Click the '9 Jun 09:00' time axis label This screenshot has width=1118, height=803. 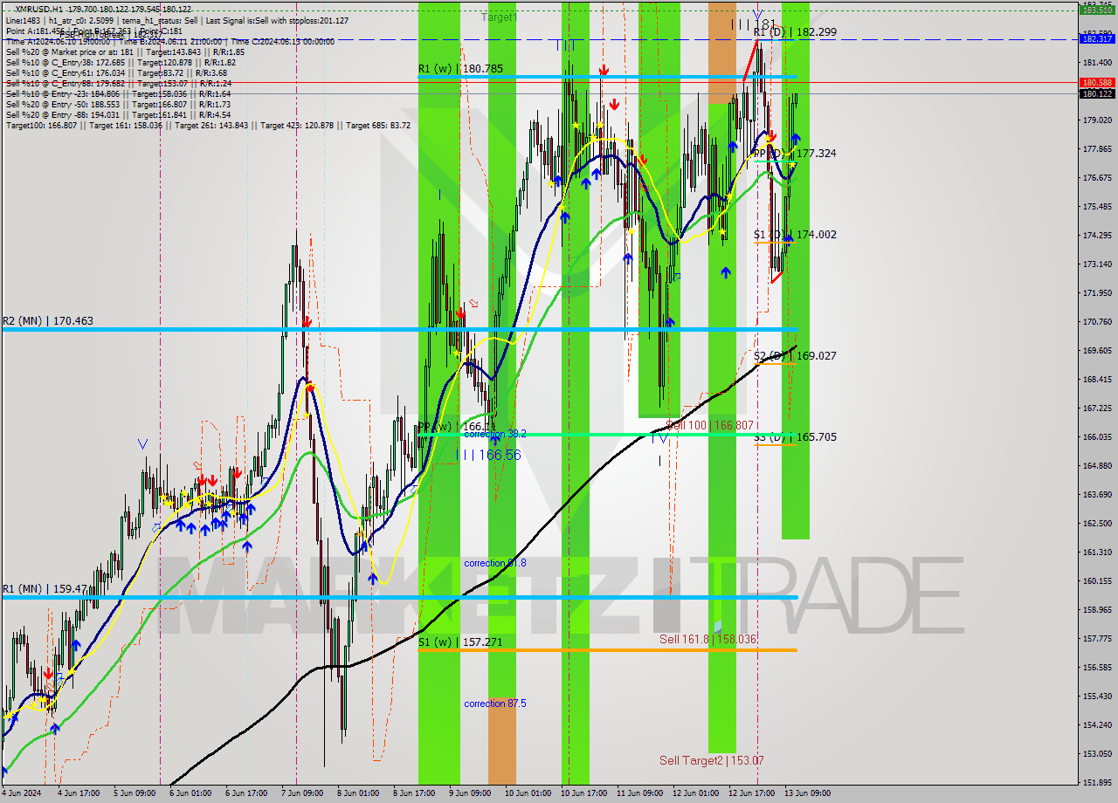pyautogui.click(x=470, y=793)
